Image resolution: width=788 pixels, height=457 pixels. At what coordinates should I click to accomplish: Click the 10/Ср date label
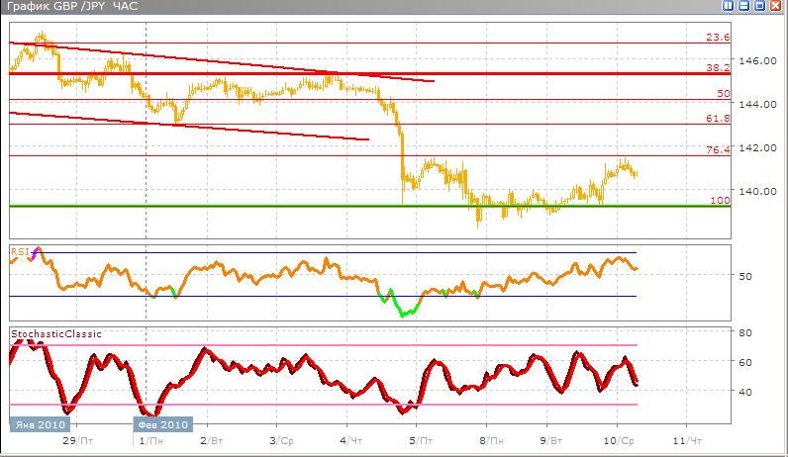pyautogui.click(x=619, y=441)
